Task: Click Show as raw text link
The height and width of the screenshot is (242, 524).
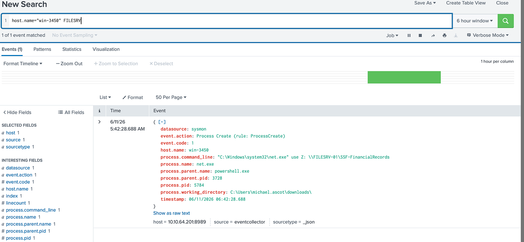Action: coord(171,213)
